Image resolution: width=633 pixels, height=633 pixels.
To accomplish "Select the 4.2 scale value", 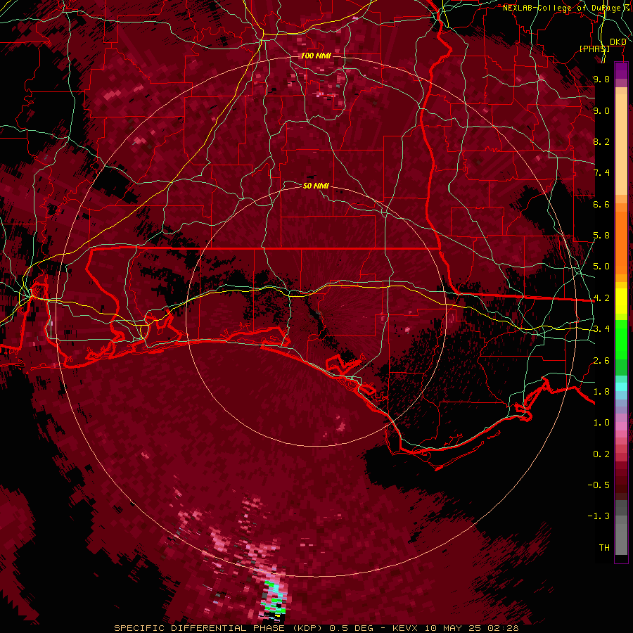I will click(x=601, y=298).
